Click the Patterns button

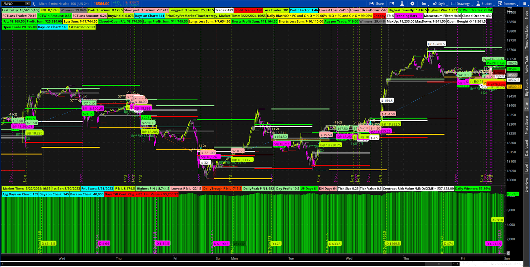pyautogui.click(x=507, y=4)
